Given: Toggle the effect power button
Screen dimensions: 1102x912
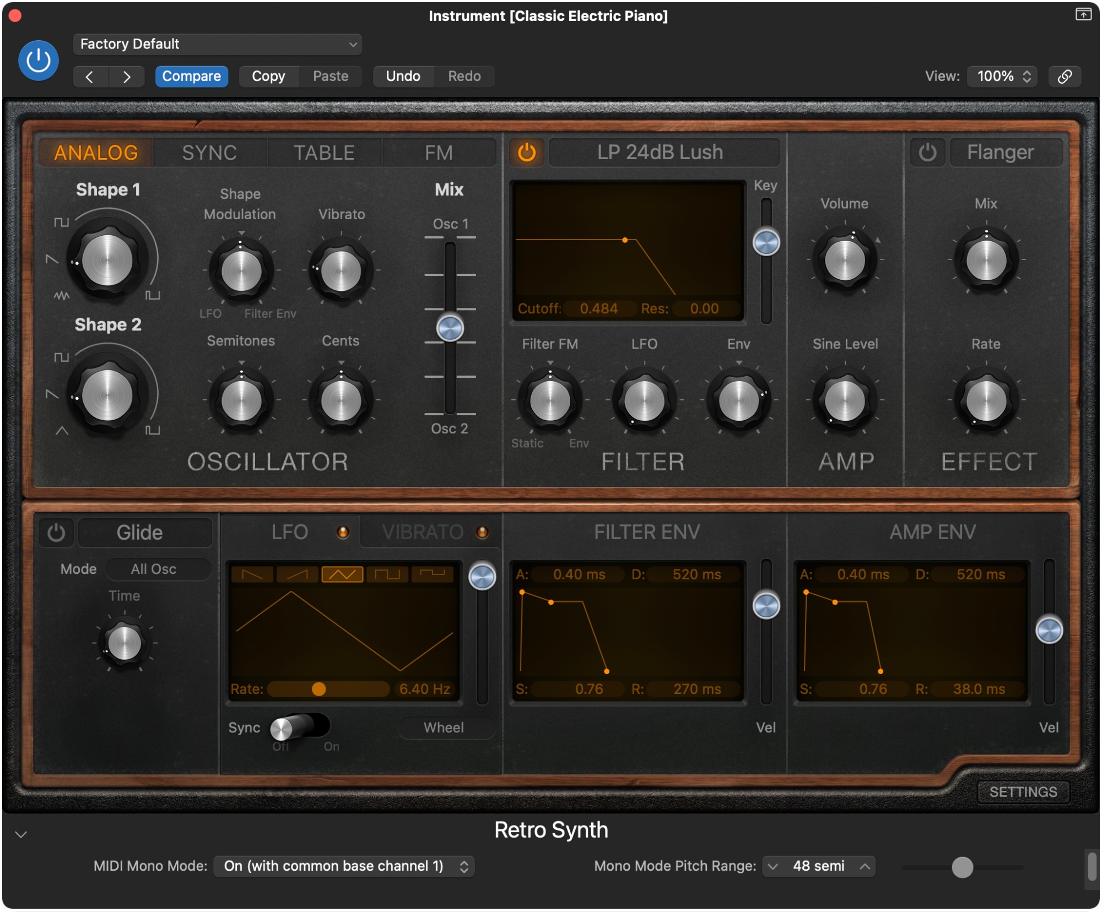Looking at the screenshot, I should (927, 152).
